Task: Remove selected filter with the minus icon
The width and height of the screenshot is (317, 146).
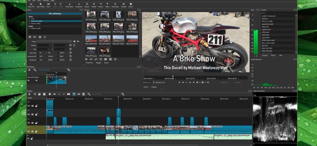Action: pos(34,37)
